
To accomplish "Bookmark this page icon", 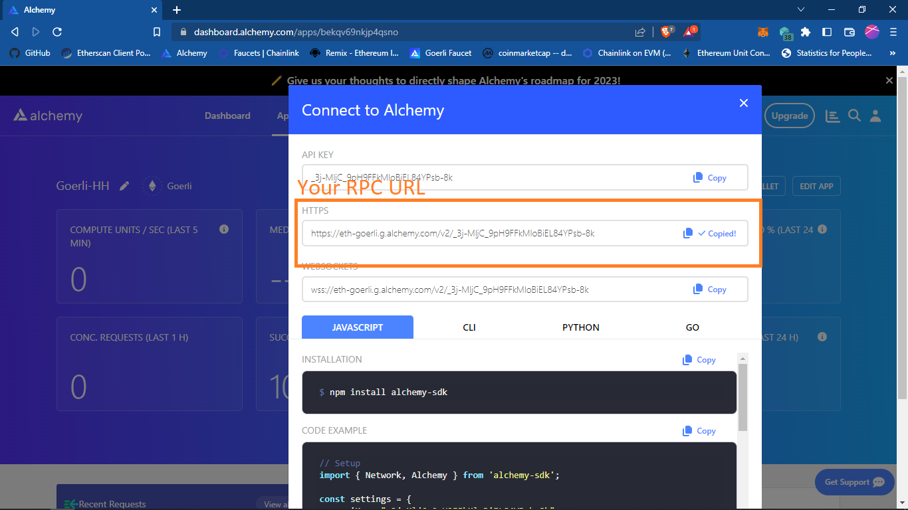I will tap(157, 32).
